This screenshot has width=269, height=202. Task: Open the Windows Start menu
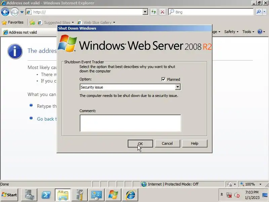(x=9, y=195)
